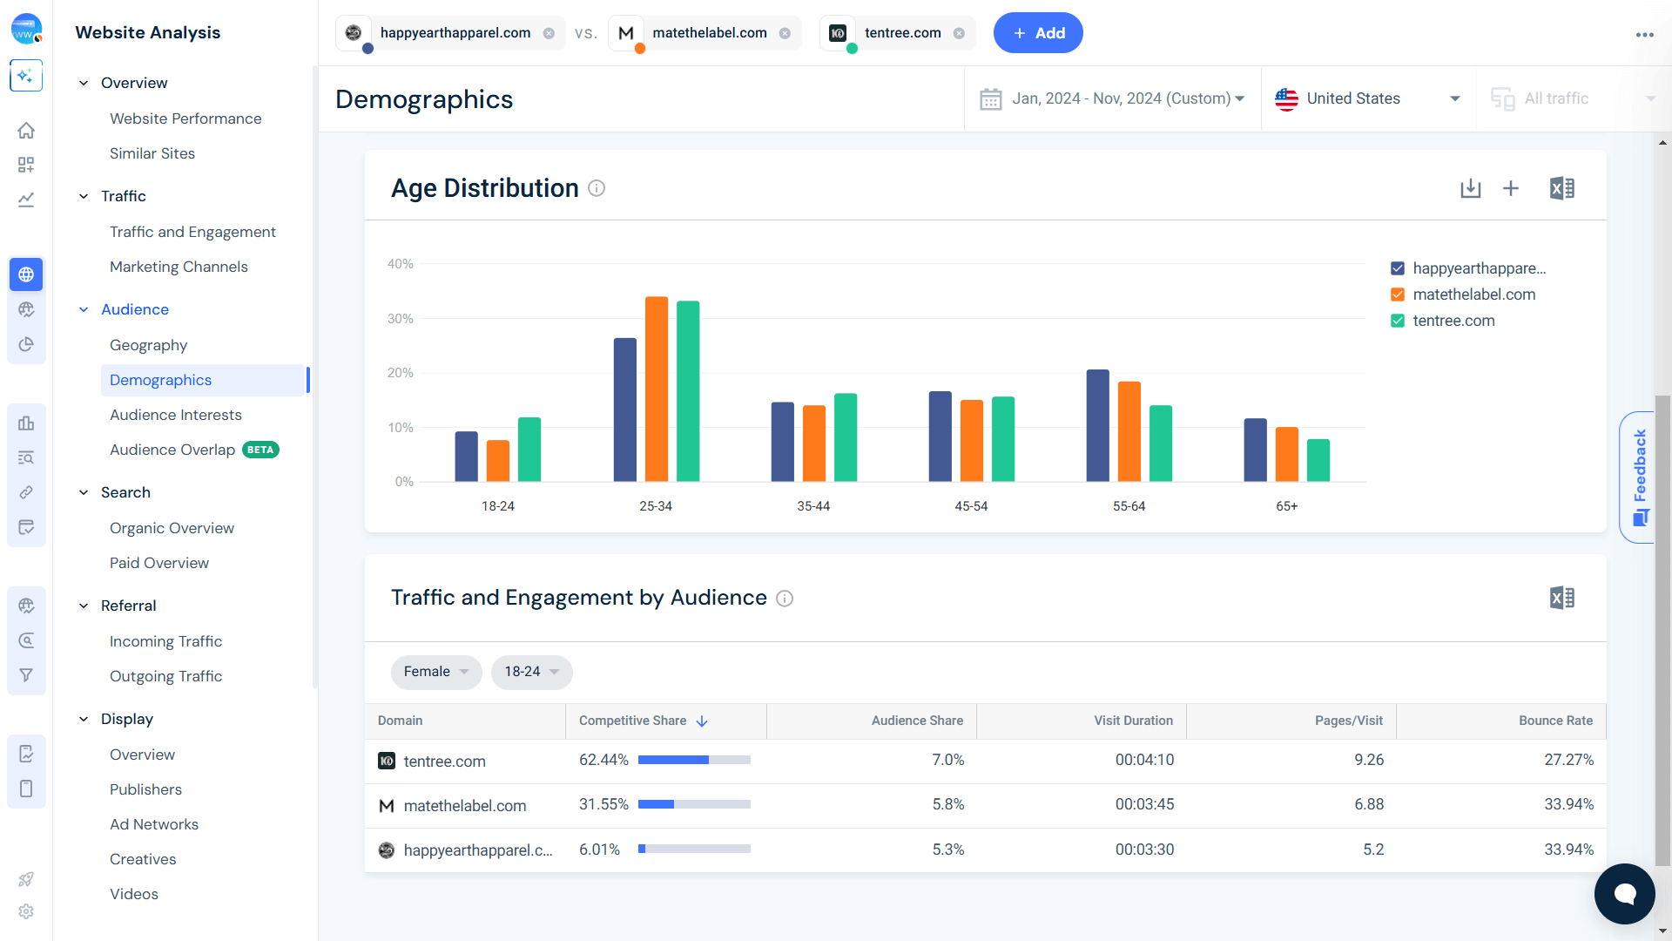Screen dimensions: 1672x941
Task: Open the rocket icon at bottom of rail
Action: coord(26,879)
